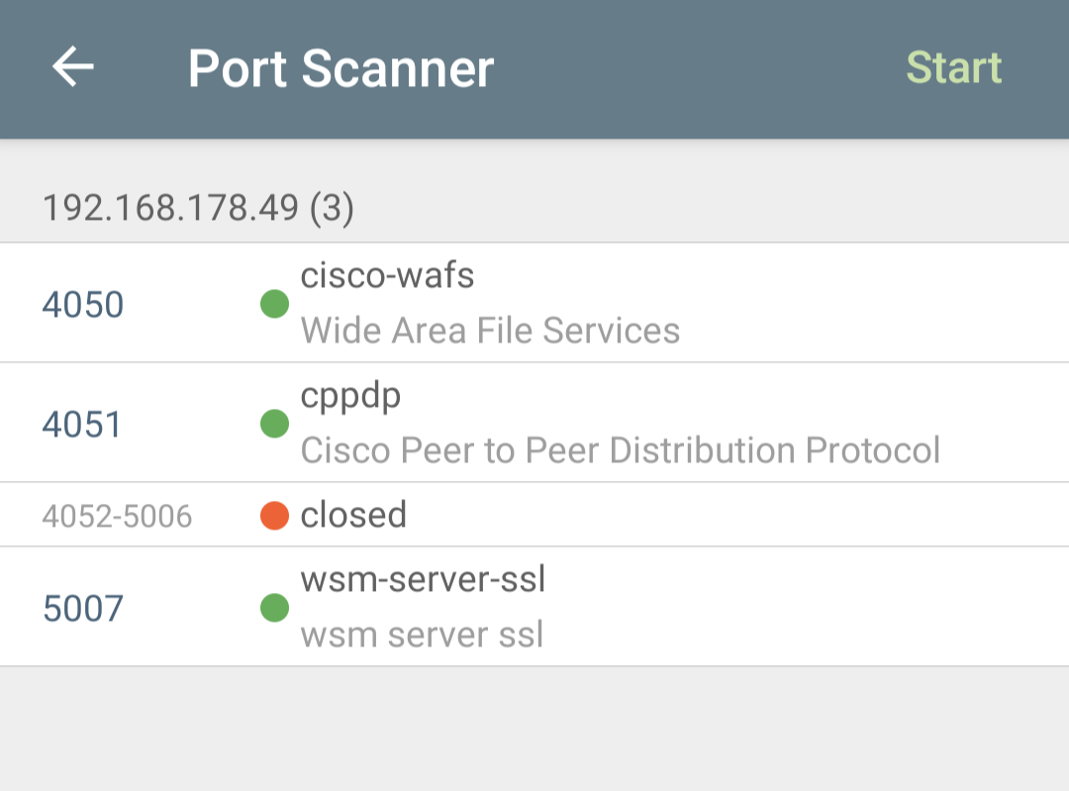This screenshot has width=1069, height=791.
Task: Click Cisco Peer to Peer Distribution Protocol text
Action: point(621,450)
